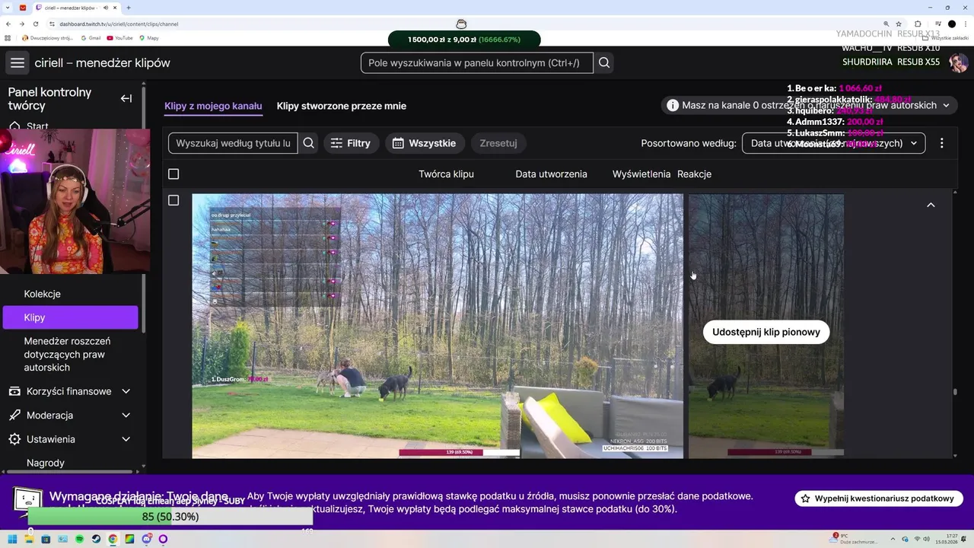The image size is (974, 548).
Task: Select Klipy in the sidebar
Action: [x=71, y=317]
